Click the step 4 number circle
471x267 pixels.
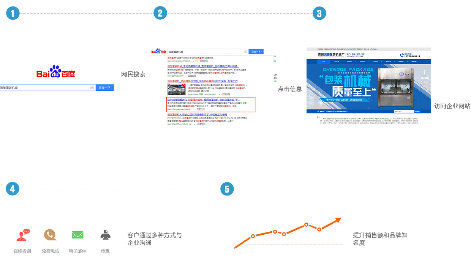(13, 189)
